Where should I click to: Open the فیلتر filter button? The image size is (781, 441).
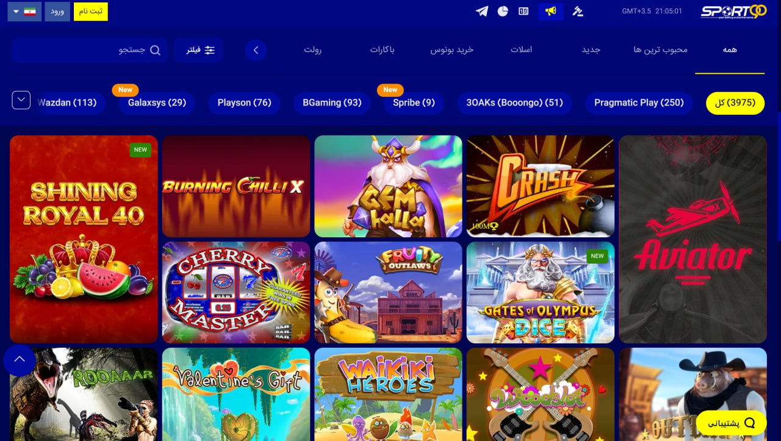[x=198, y=50]
